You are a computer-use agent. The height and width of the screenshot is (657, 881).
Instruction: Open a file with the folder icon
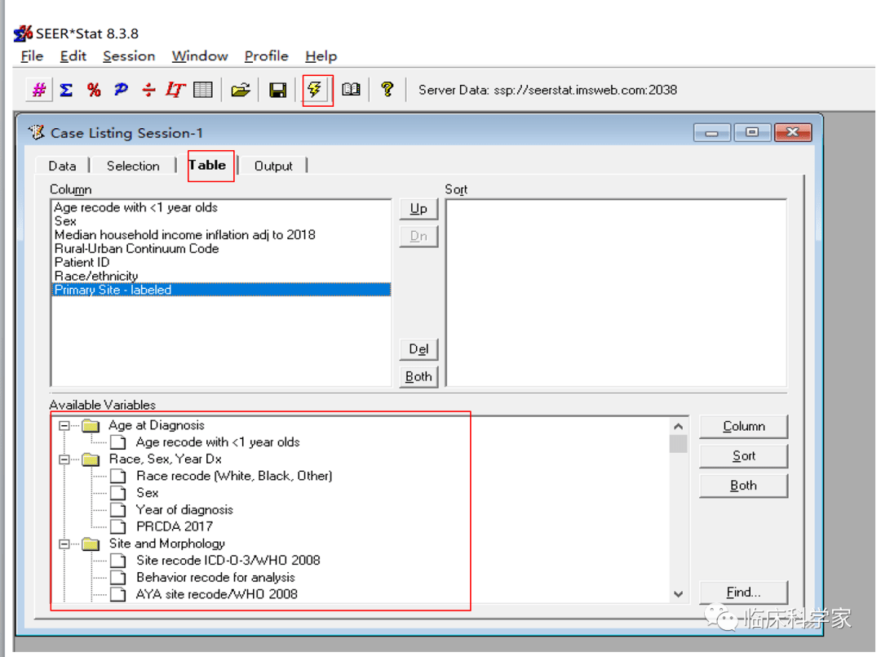click(240, 90)
